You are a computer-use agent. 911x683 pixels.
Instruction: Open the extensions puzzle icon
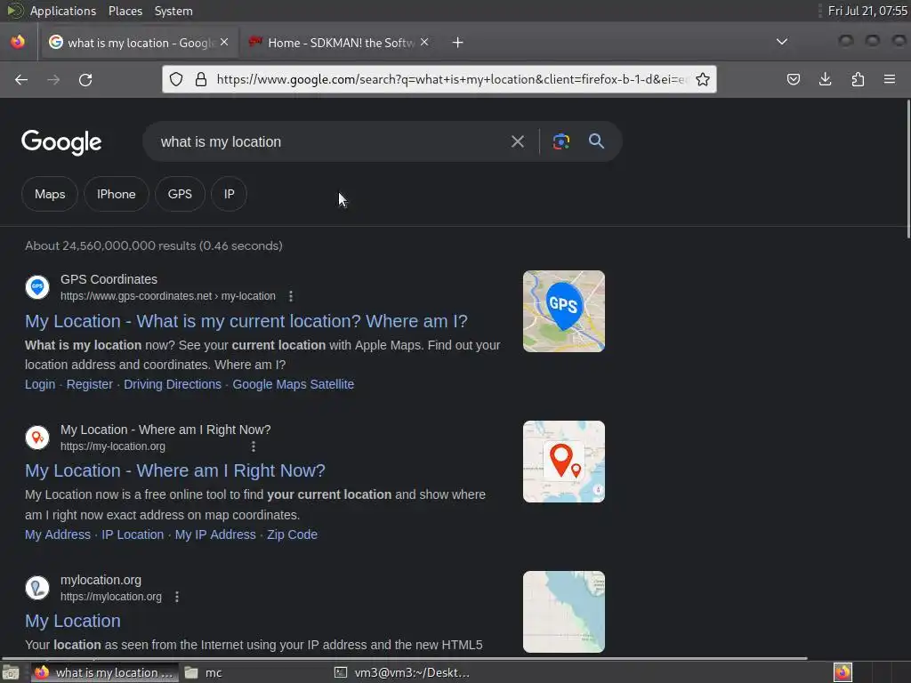tap(858, 79)
